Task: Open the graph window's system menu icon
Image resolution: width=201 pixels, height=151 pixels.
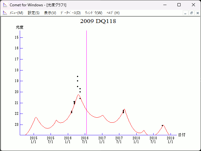Action: click(5, 13)
